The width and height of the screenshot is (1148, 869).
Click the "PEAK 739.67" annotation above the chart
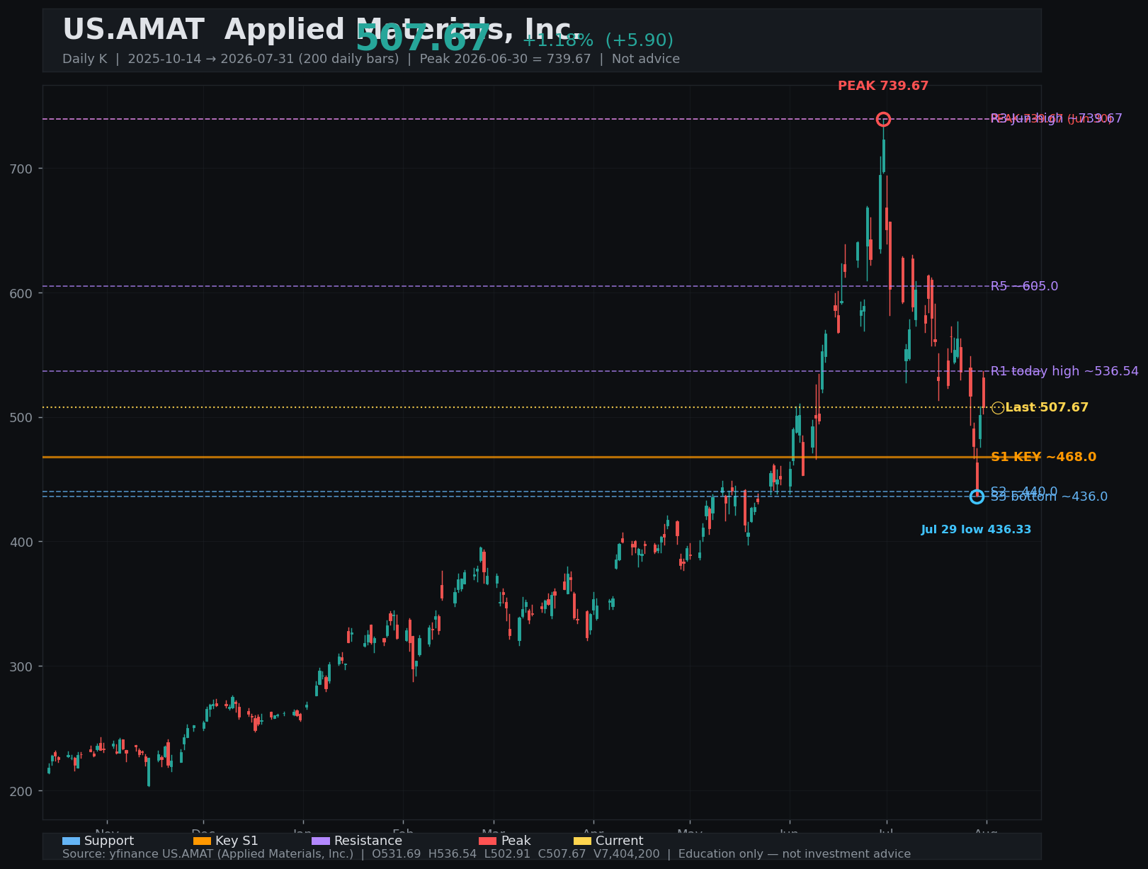click(x=883, y=86)
